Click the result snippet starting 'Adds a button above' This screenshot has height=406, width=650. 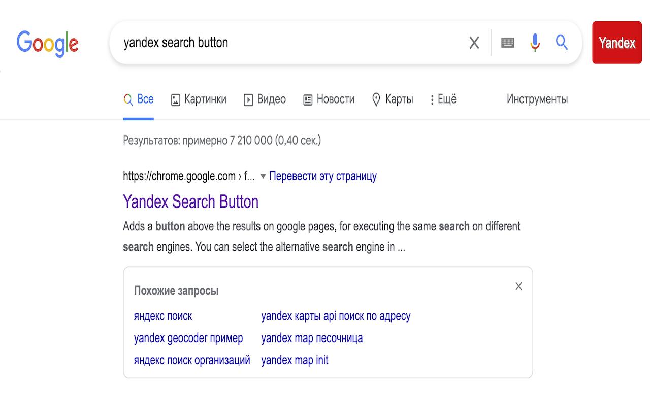321,236
